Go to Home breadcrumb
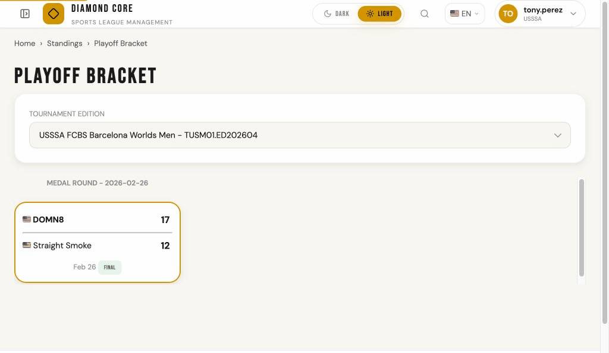 (x=25, y=43)
